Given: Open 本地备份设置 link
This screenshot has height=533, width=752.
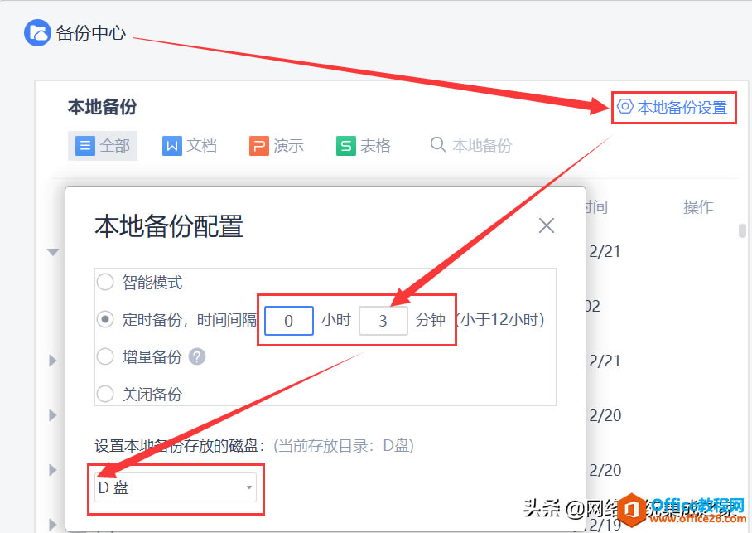Looking at the screenshot, I should click(x=672, y=108).
